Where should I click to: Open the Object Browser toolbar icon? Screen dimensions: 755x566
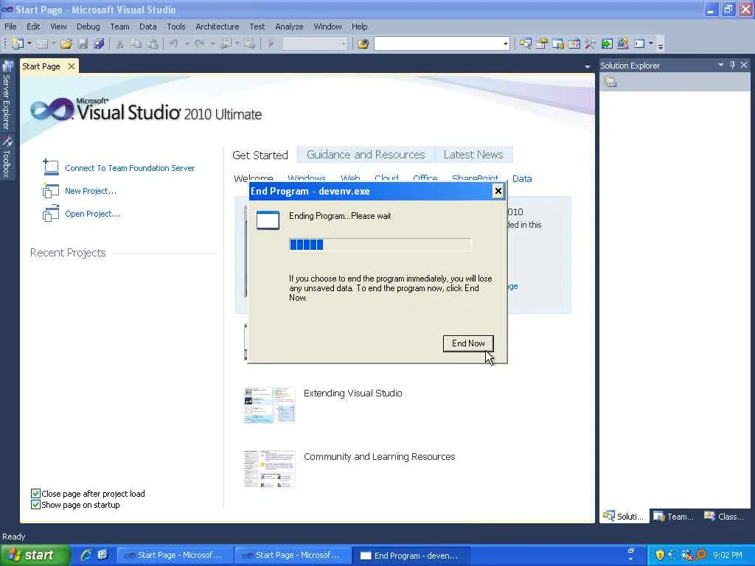point(574,43)
